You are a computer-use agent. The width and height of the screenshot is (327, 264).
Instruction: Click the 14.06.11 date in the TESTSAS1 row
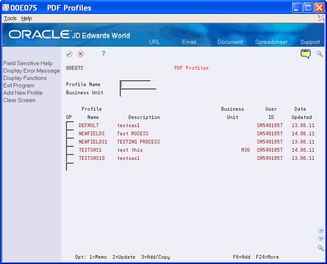[303, 150]
